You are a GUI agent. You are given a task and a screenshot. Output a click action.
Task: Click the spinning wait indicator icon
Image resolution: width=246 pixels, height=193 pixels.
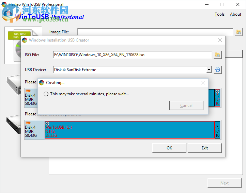(x=46, y=94)
